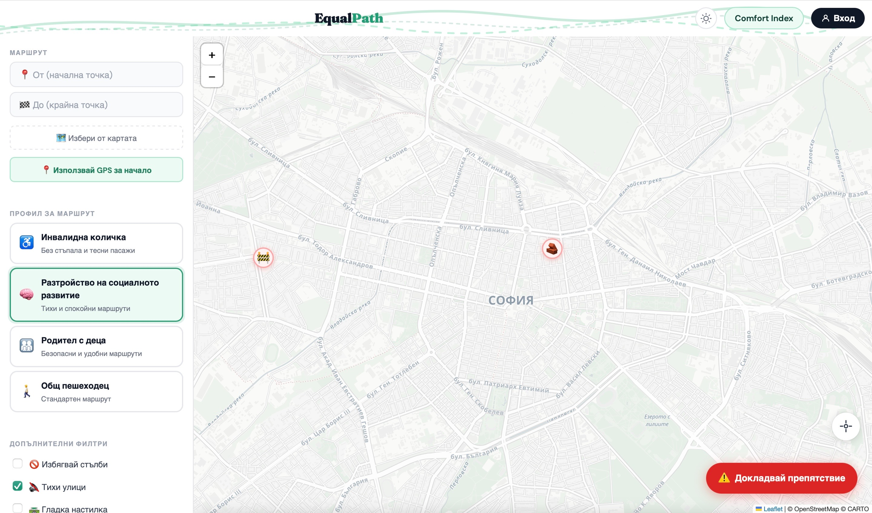The image size is (872, 513).
Task: Uncheck the Тихи улици filter
Action: point(18,486)
